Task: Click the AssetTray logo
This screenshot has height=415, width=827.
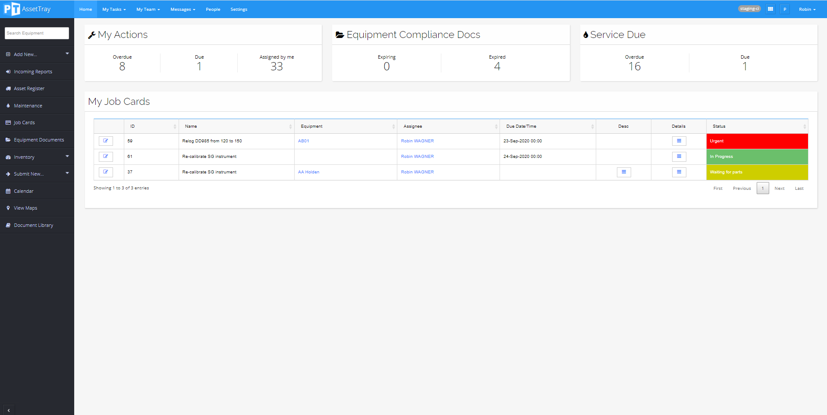Action: [x=27, y=9]
